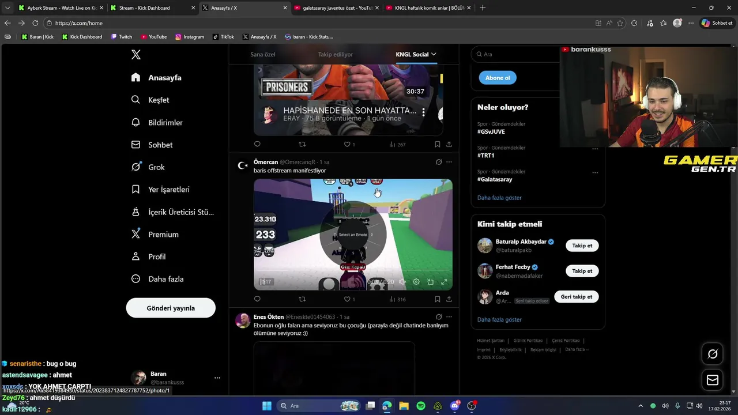
Task: Open Bildirimler notifications in the sidebar
Action: click(x=157, y=122)
